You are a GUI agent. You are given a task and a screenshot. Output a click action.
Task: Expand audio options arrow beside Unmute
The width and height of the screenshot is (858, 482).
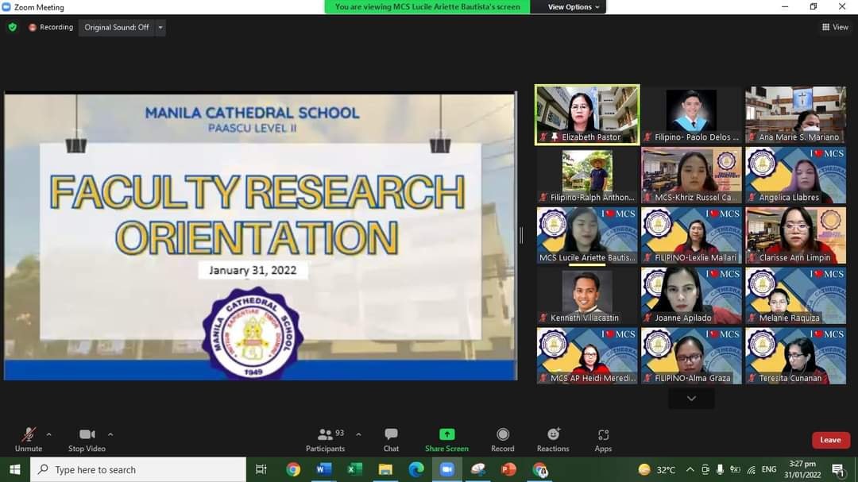(49, 434)
